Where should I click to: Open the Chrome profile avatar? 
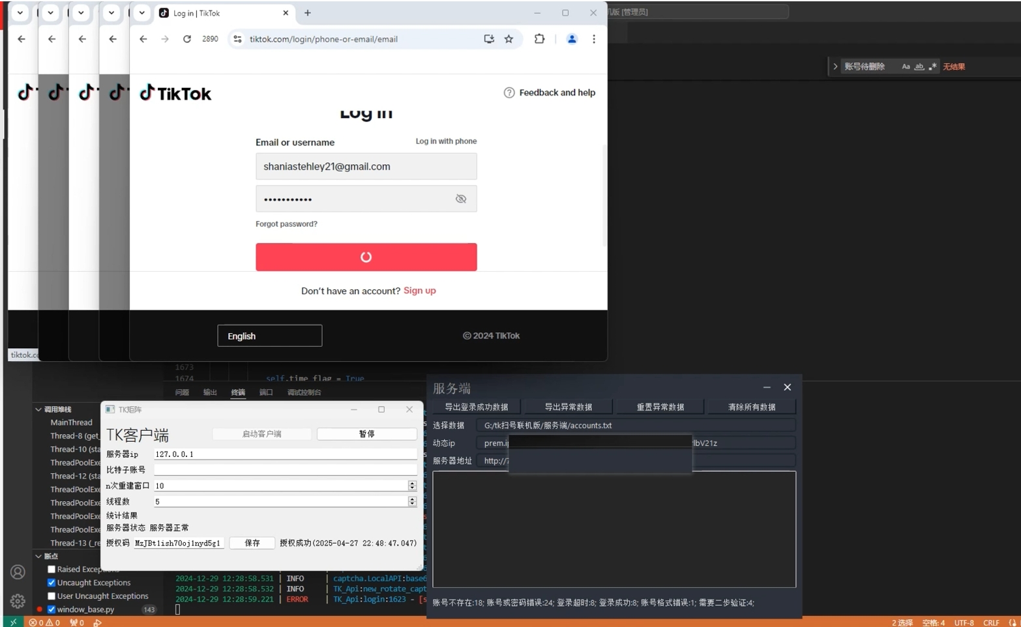572,39
